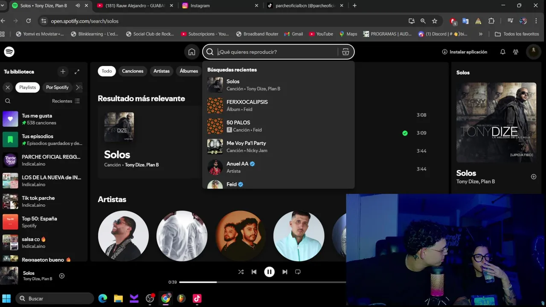Open the Solos top result card
Viewport: 546px width, 307px height.
click(x=150, y=142)
